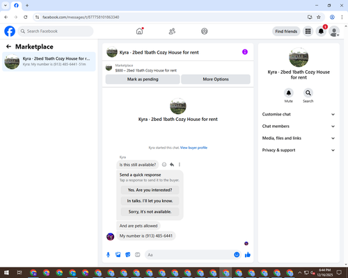Bookmark this page with star icon
The height and width of the screenshot is (278, 348).
tap(319, 17)
